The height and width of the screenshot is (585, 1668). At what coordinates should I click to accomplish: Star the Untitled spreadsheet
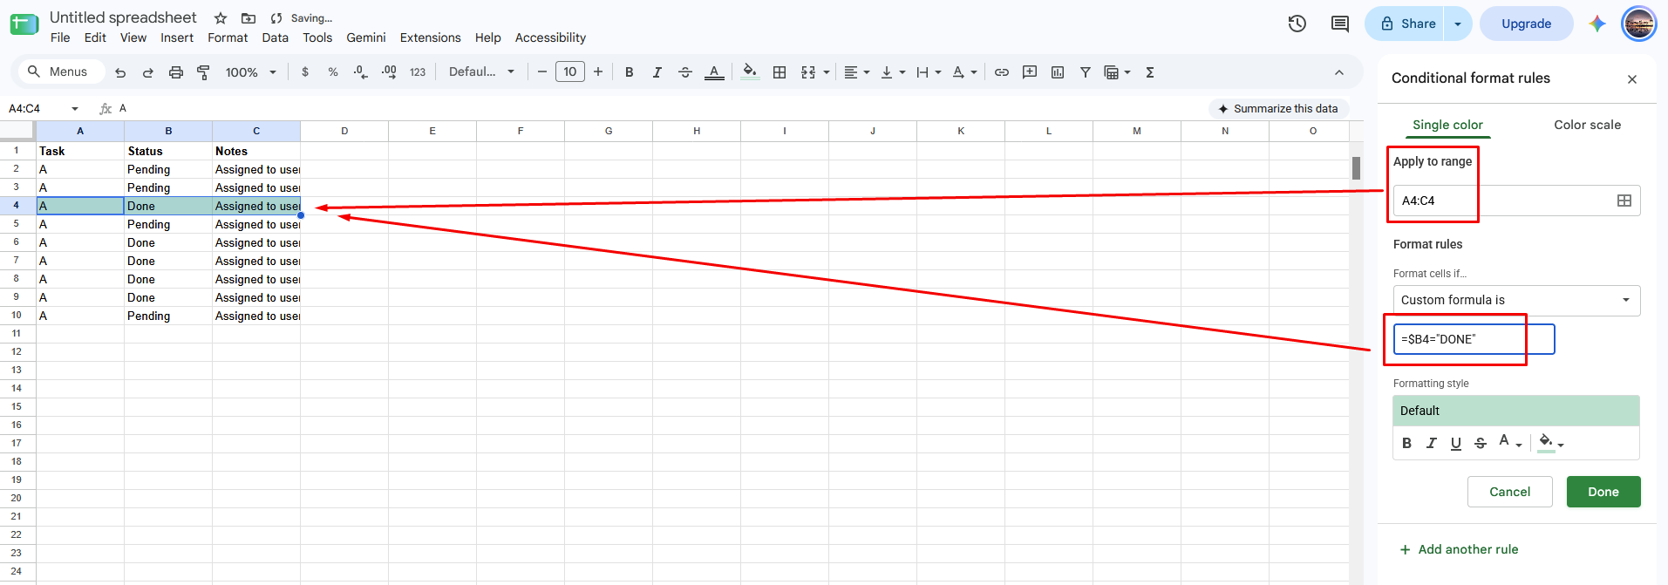click(x=221, y=18)
